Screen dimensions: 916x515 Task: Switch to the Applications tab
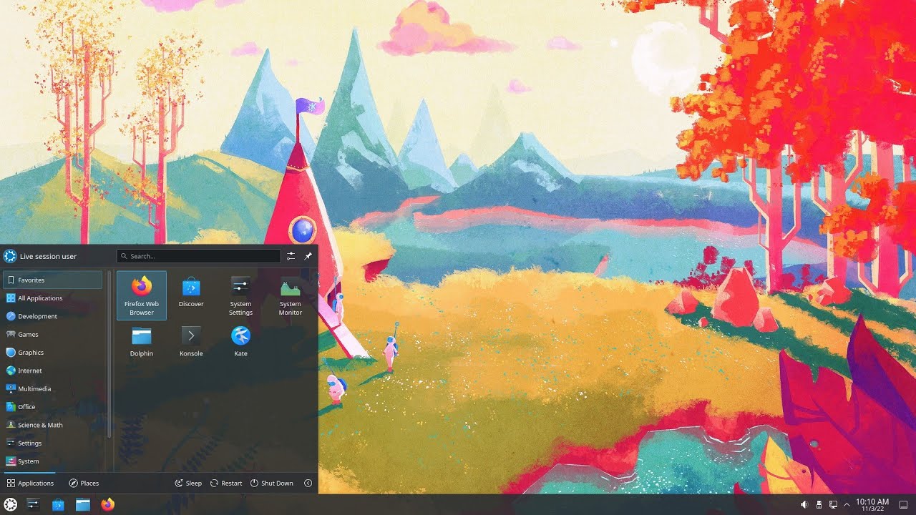tap(30, 483)
